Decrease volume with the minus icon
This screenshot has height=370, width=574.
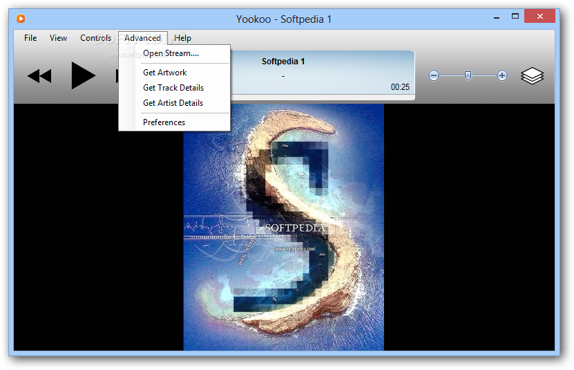[x=434, y=75]
